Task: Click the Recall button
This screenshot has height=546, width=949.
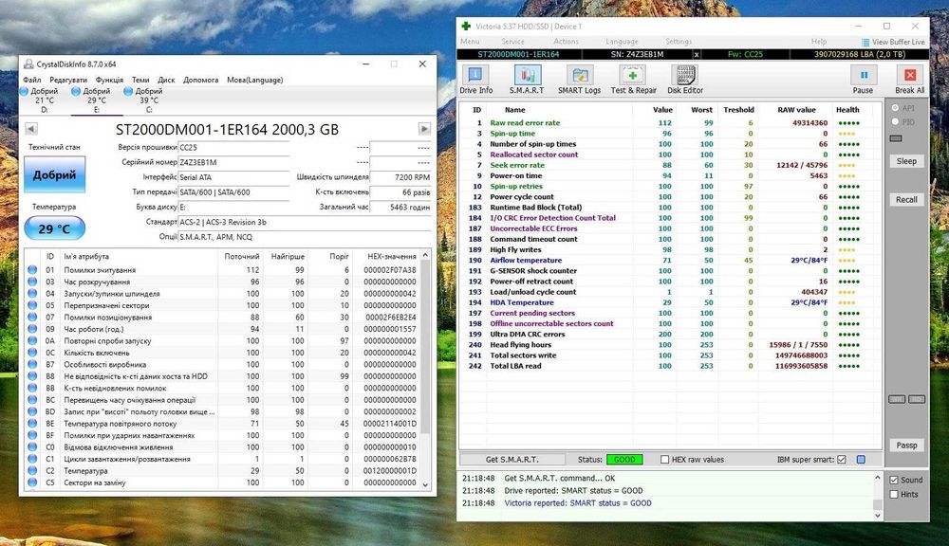Action: click(906, 199)
